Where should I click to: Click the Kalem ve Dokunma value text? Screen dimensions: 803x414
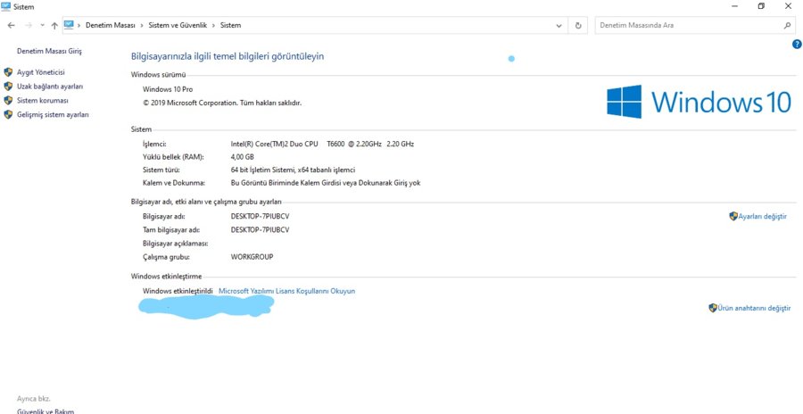(x=326, y=183)
